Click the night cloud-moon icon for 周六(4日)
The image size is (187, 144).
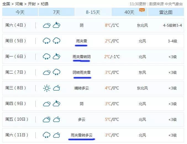point(57,25)
